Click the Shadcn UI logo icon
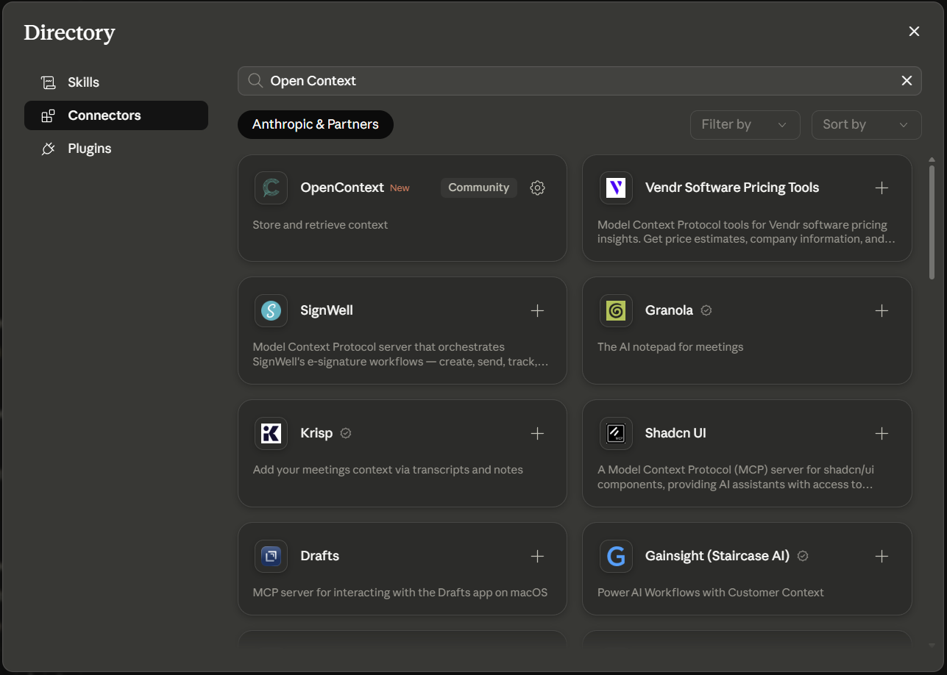947x675 pixels. 616,433
